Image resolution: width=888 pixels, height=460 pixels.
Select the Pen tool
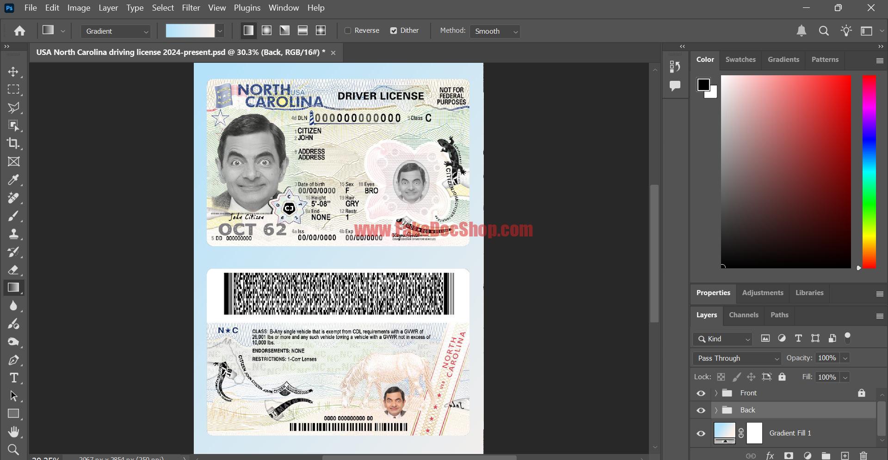coord(13,360)
